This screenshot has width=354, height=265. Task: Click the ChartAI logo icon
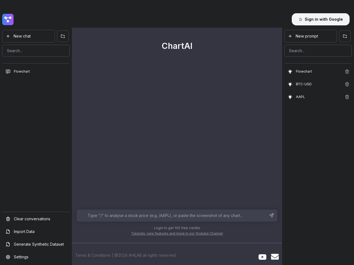click(8, 19)
